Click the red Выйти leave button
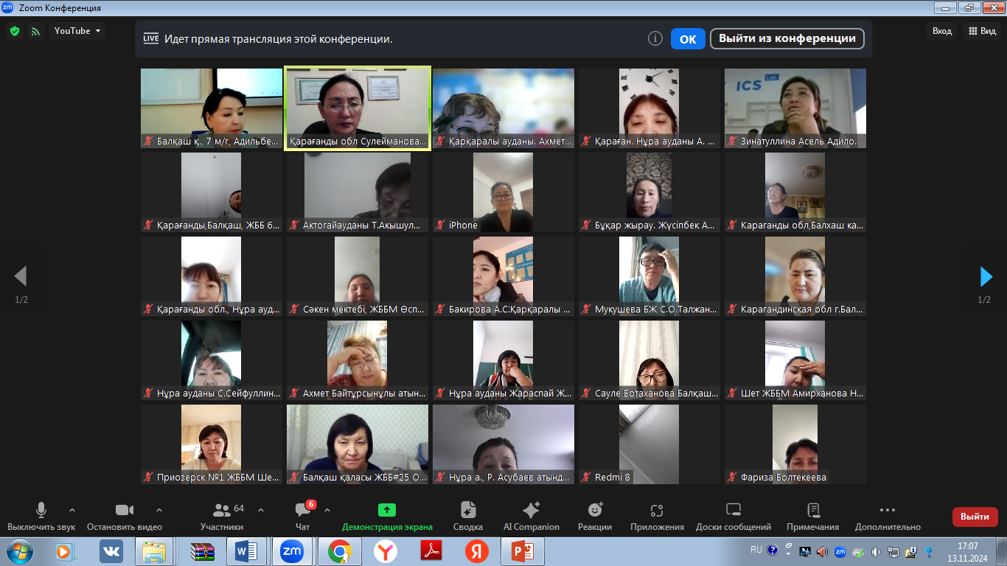Viewport: 1007px width, 566px height. 975,517
